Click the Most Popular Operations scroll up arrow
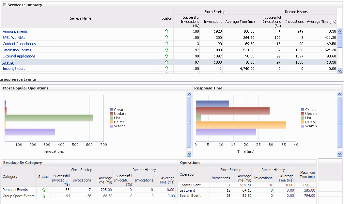The height and width of the screenshot is (204, 344). click(189, 94)
